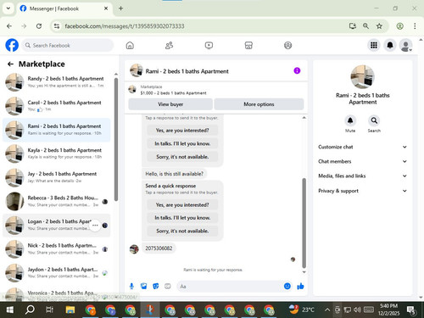Open the tab search dropdown arrow

pyautogui.click(x=8, y=8)
